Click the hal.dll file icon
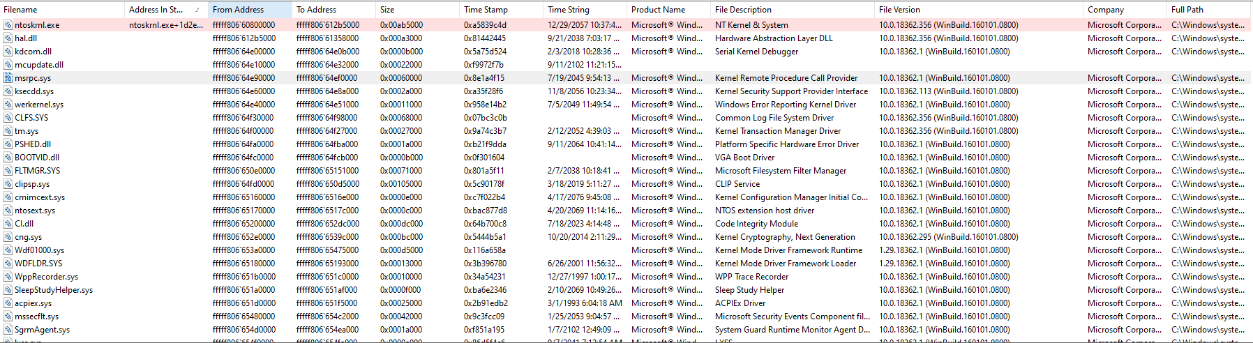The height and width of the screenshot is (343, 1253). point(8,38)
